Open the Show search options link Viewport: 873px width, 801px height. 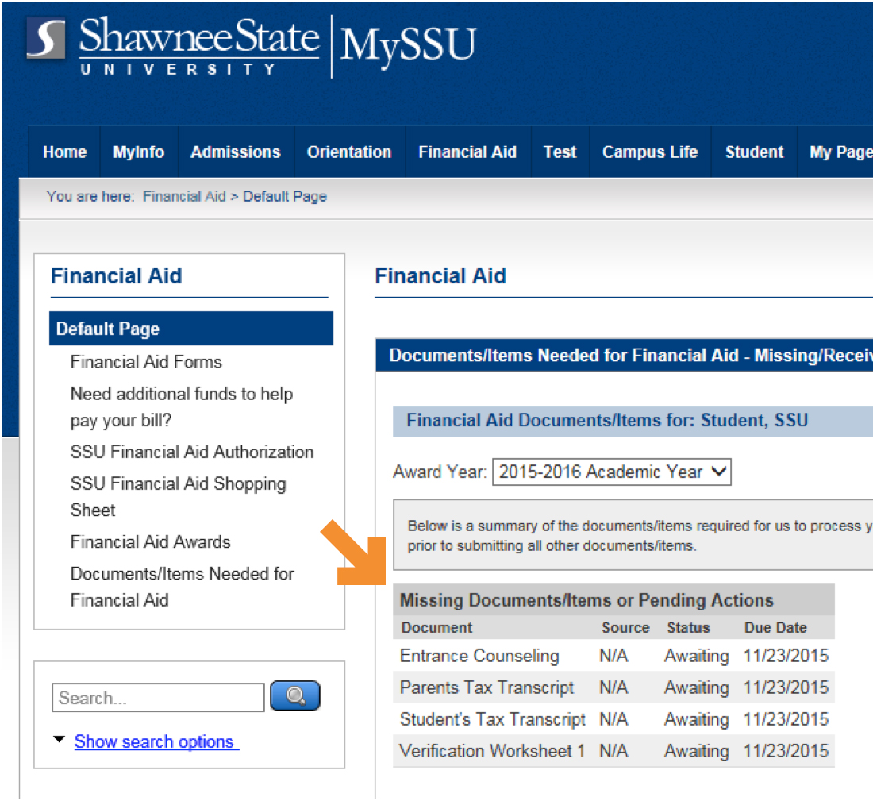156,741
